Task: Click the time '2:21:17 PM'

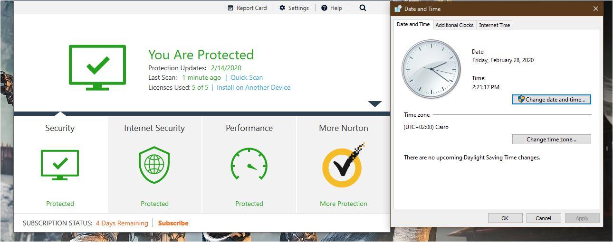Action: coord(486,87)
